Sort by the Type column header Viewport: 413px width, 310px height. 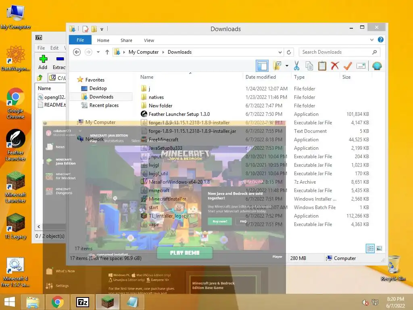[299, 77]
